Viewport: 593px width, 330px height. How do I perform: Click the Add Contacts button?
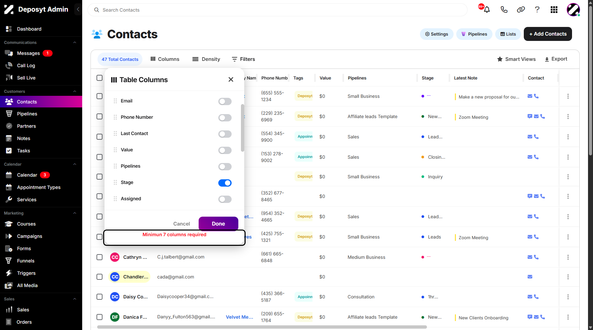(548, 34)
